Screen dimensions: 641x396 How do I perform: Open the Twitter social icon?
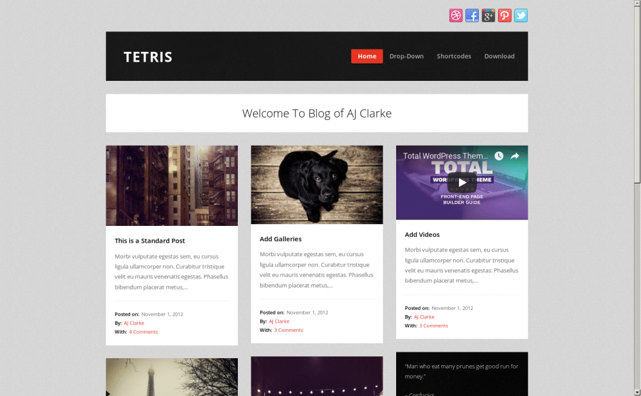click(520, 16)
